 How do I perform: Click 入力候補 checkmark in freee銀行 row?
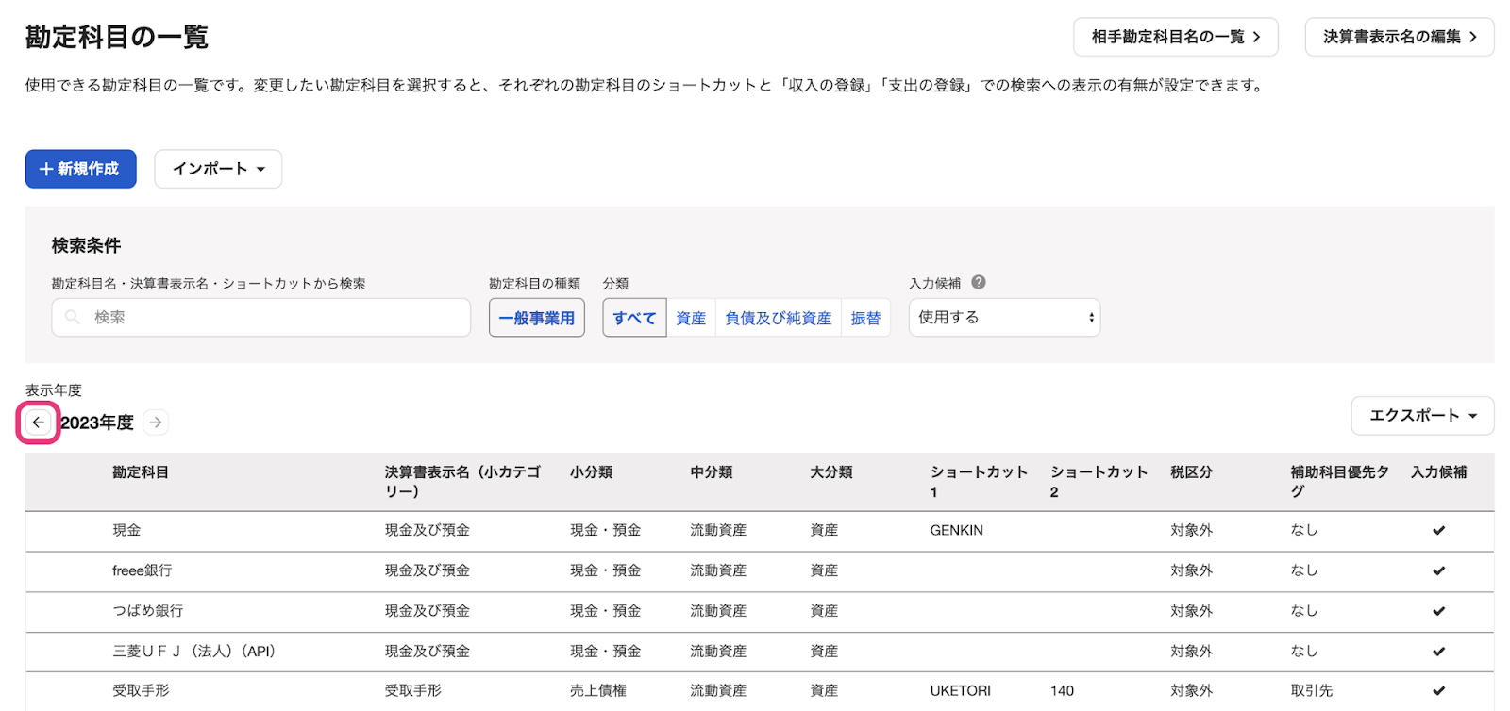[1438, 570]
